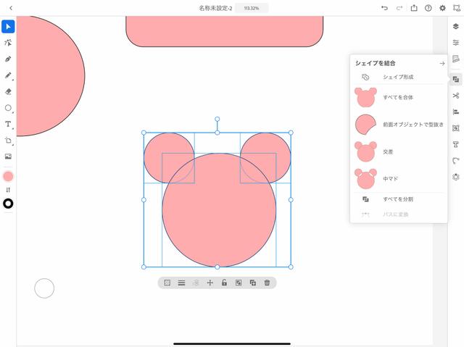This screenshot has height=347, width=464.
Task: Select the Place Image tool
Action: [8, 156]
